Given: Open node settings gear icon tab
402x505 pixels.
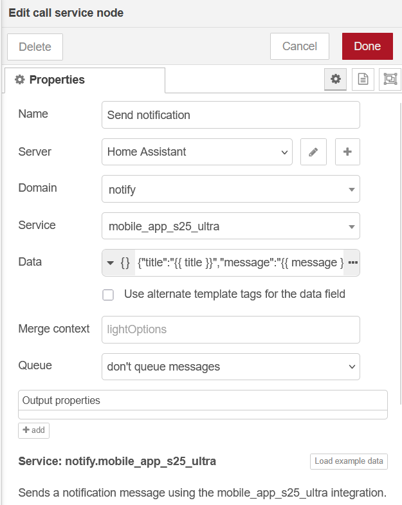Looking at the screenshot, I should point(334,79).
